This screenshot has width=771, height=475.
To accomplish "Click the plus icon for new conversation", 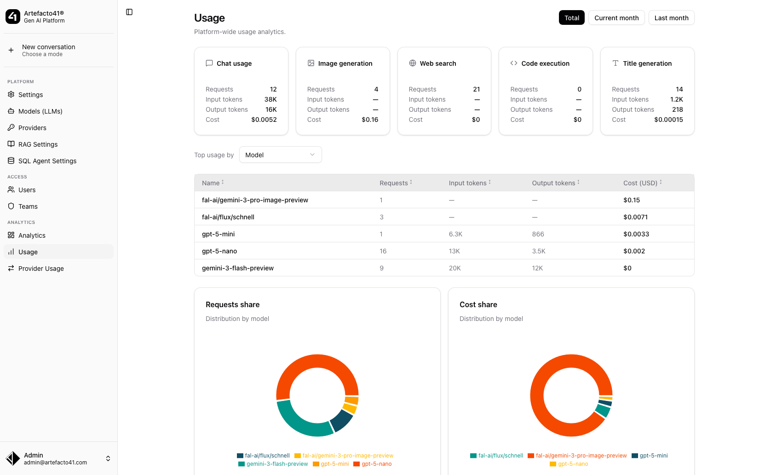I will pyautogui.click(x=11, y=50).
